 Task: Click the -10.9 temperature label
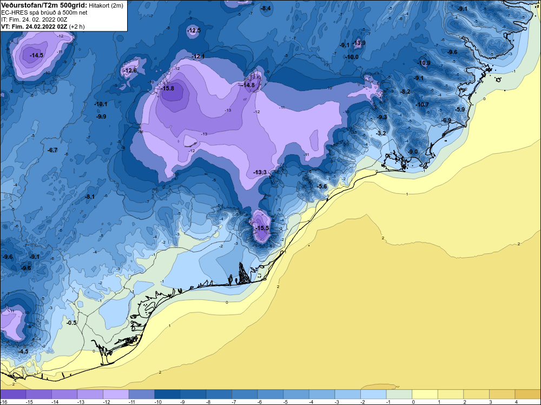424,63
